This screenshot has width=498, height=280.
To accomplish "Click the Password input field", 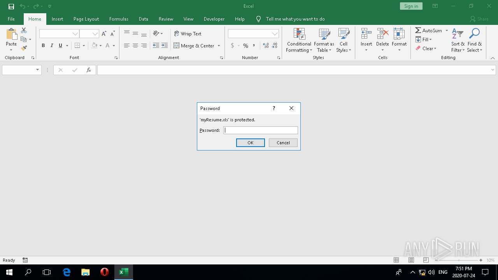I will (261, 130).
